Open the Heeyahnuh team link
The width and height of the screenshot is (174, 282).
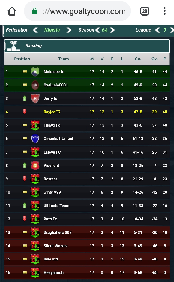point(53,273)
